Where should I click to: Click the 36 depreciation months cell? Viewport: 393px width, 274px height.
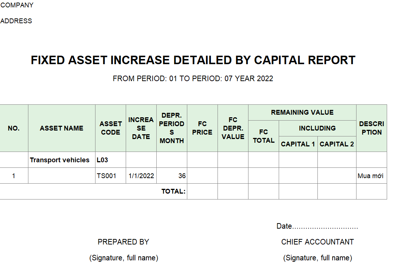(182, 176)
